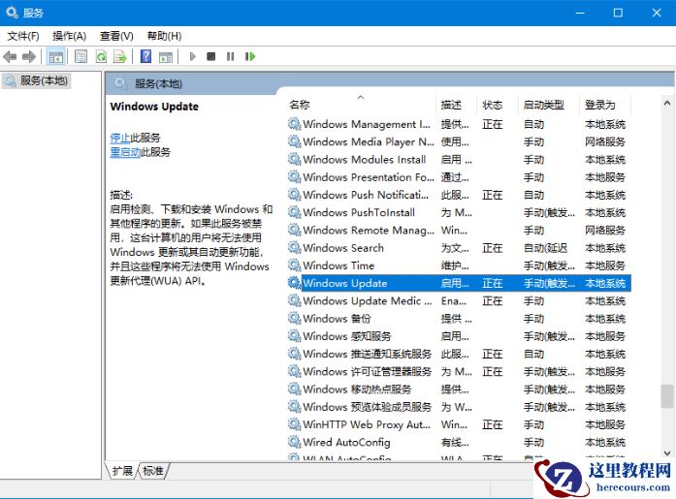Select 服务(本地) in the left tree
This screenshot has width=676, height=499.
pos(37,80)
